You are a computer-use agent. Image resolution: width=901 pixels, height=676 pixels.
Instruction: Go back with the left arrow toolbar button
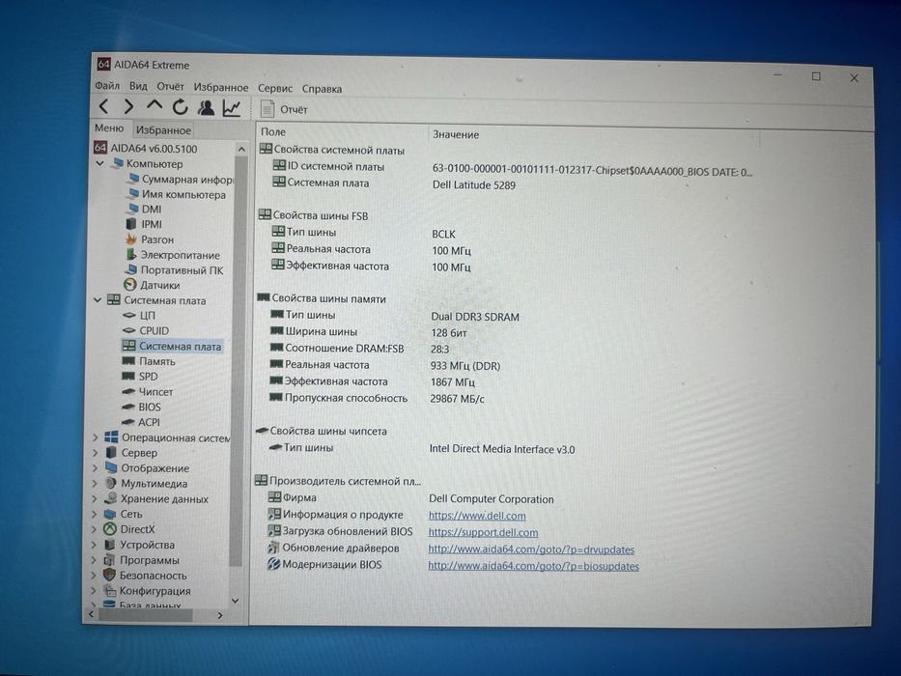click(x=104, y=106)
